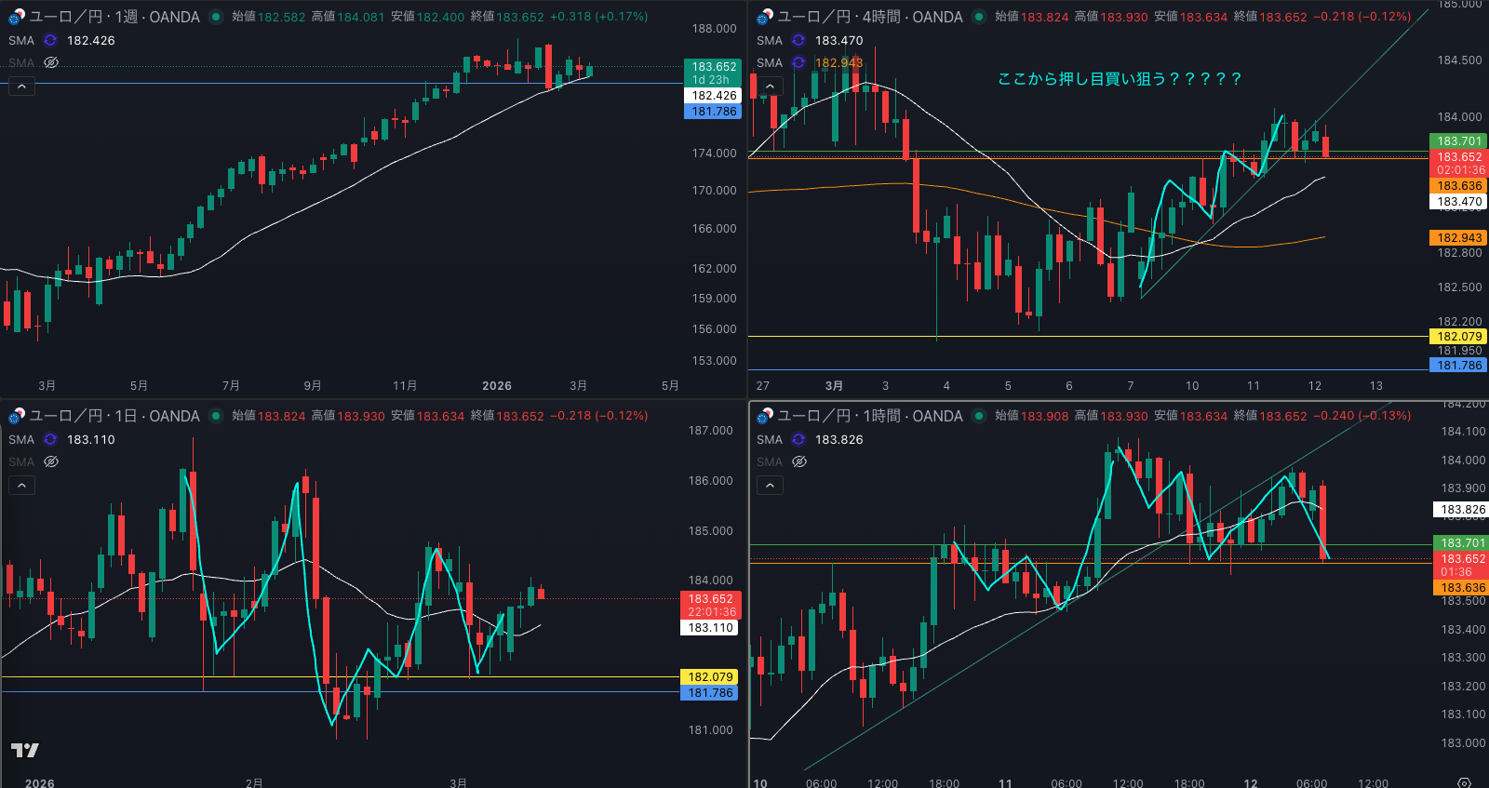
Task: Click the orange SMA's refresh icon on 4-hour chart
Action: [x=798, y=63]
